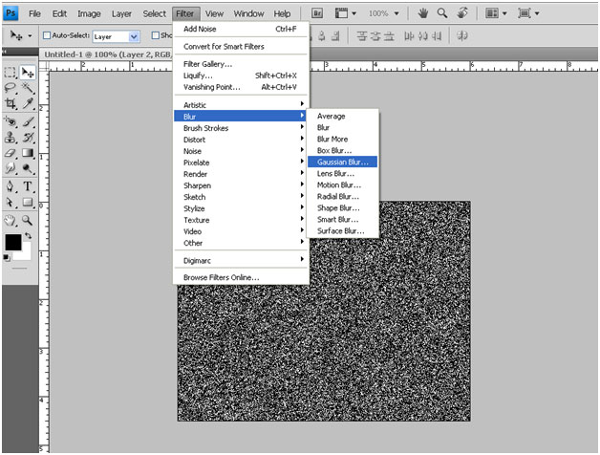Select the Eyedropper tool

[x=28, y=103]
